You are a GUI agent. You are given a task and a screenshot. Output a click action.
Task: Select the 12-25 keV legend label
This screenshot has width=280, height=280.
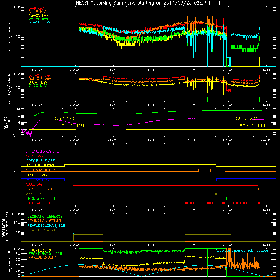tap(38, 15)
